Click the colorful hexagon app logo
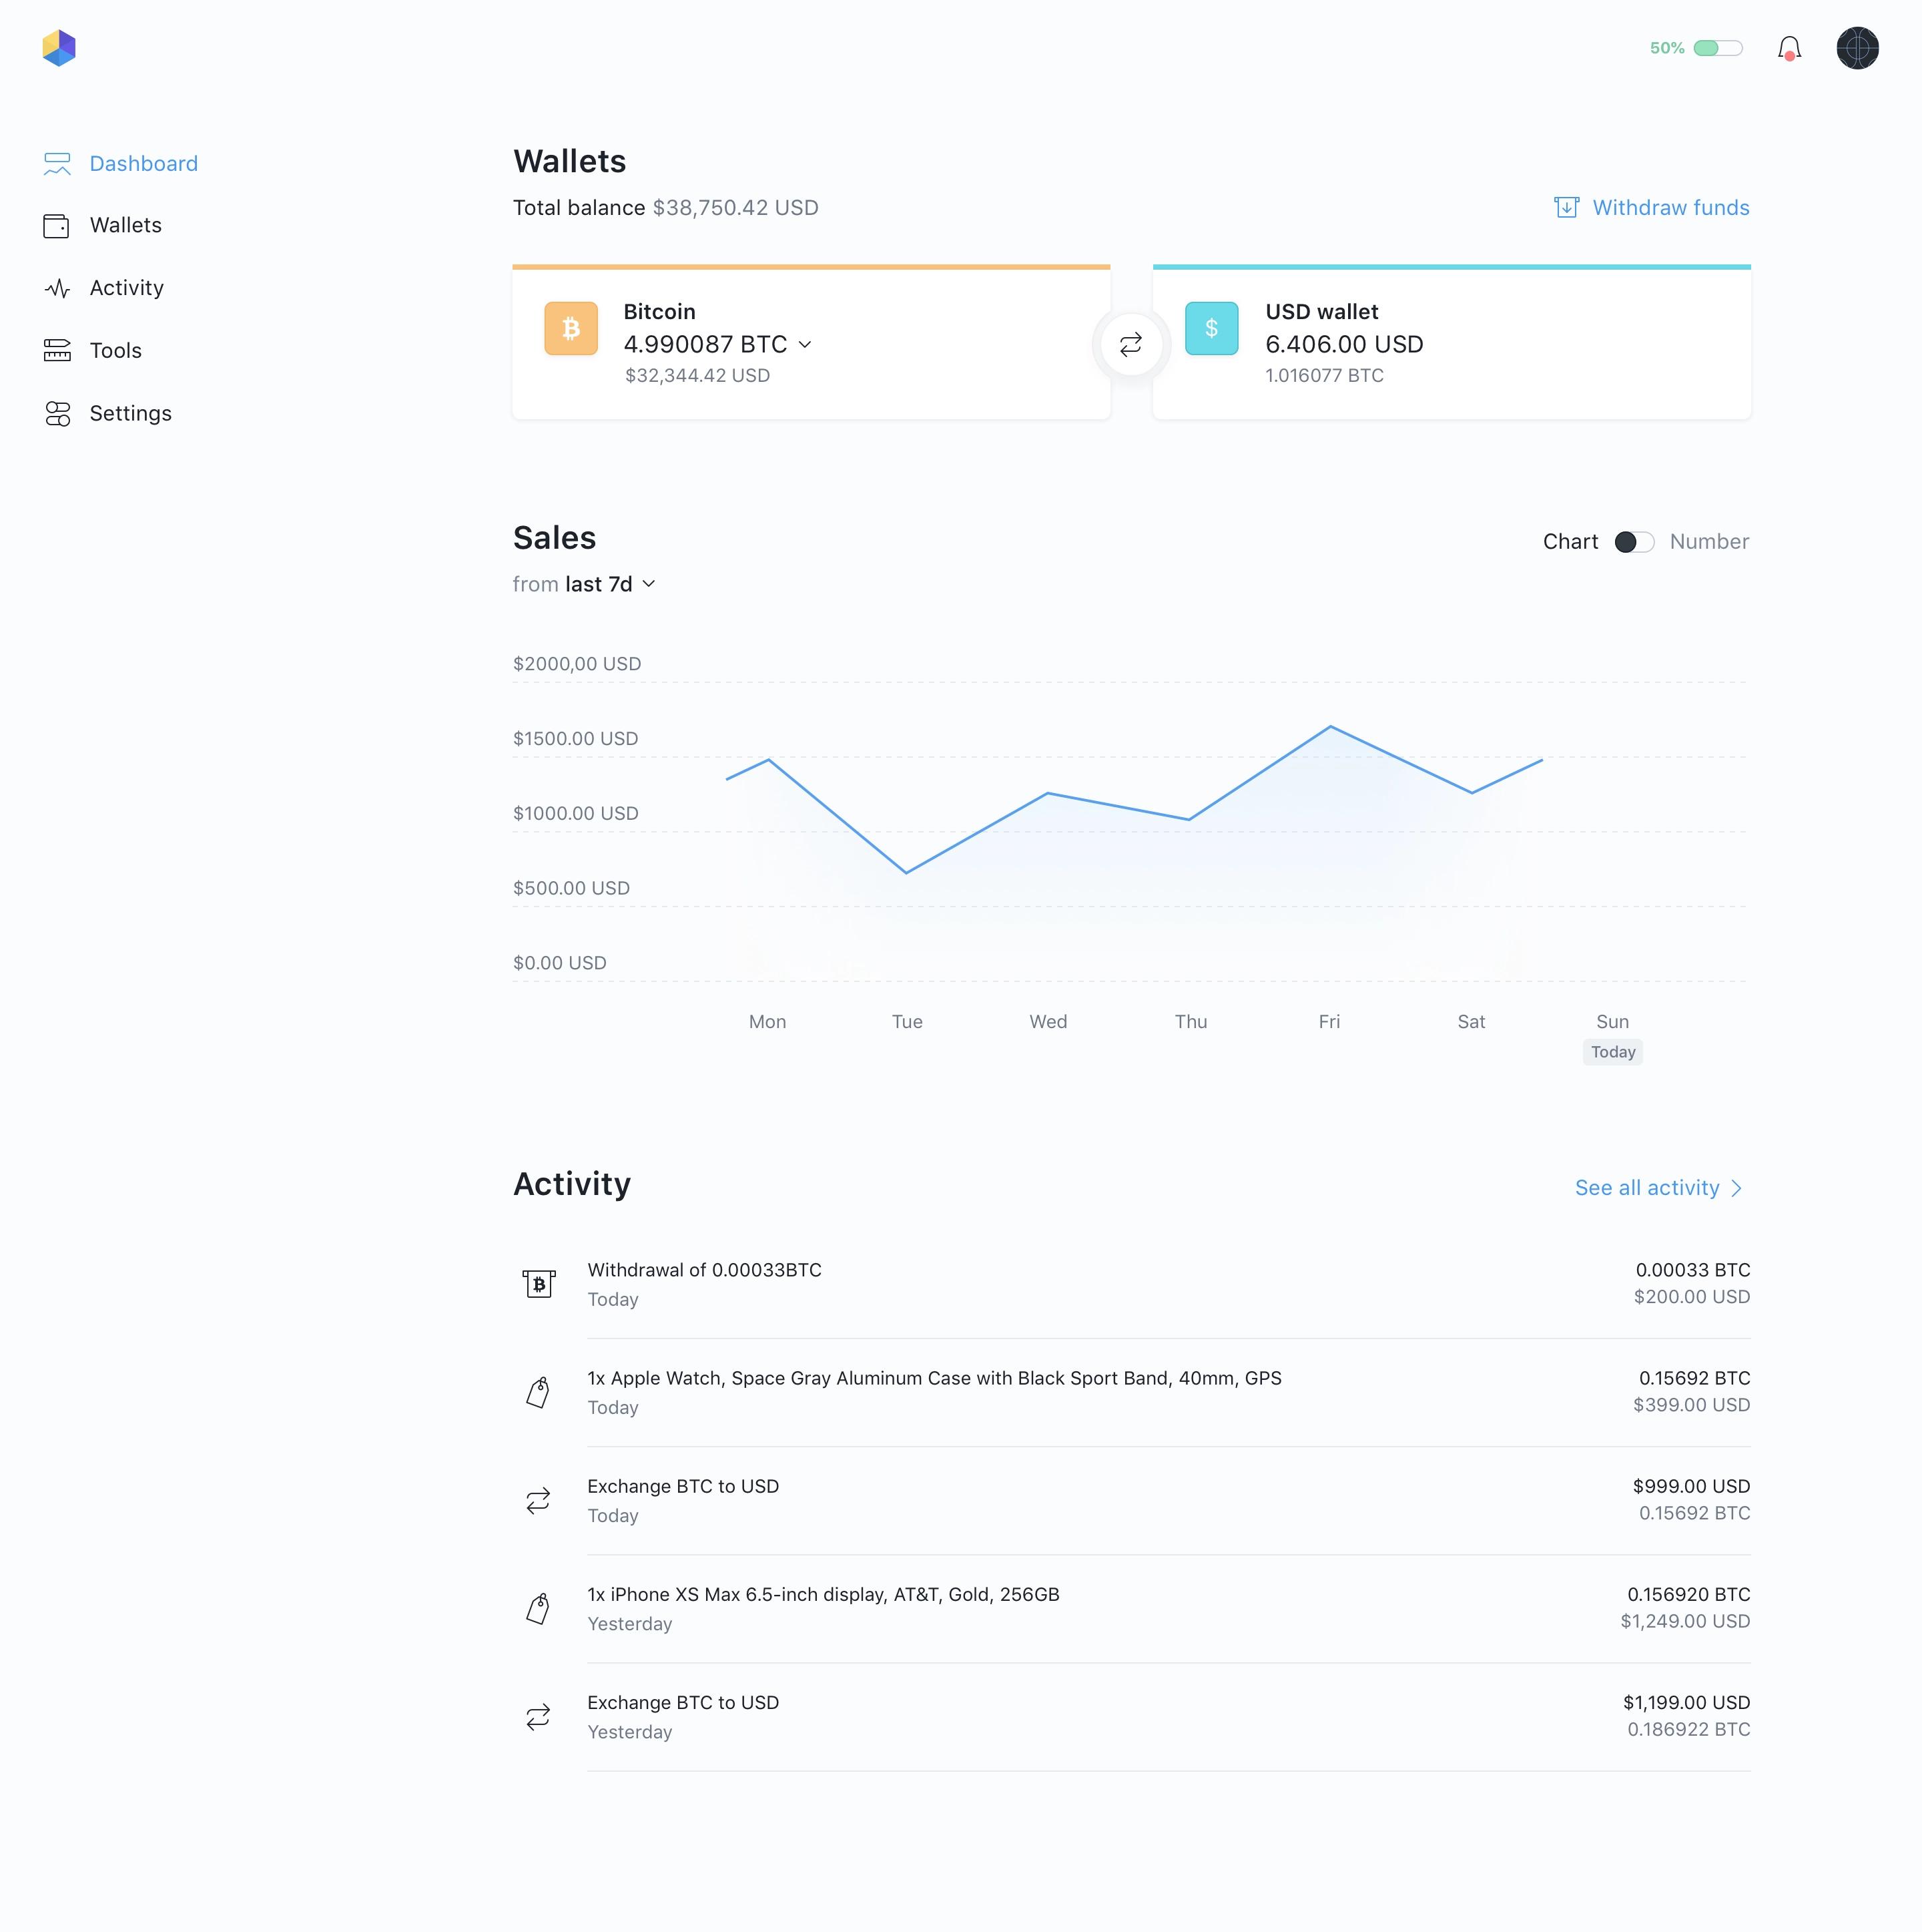 pyautogui.click(x=59, y=48)
